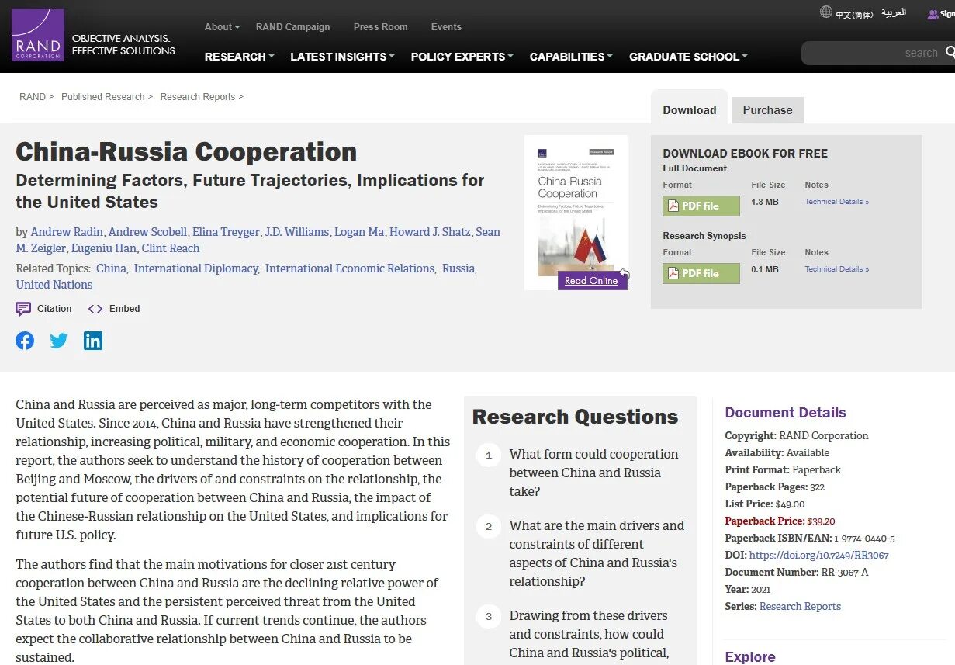The height and width of the screenshot is (665, 955).
Task: Click the "Research Questions" heading
Action: [575, 417]
